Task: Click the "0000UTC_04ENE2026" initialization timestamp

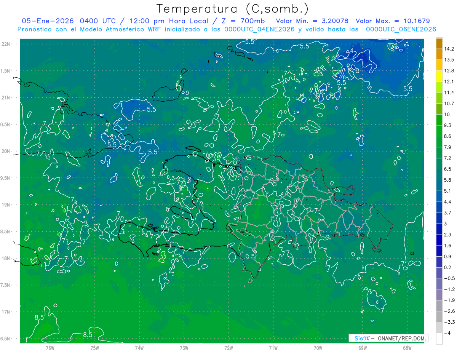Action: [x=260, y=29]
